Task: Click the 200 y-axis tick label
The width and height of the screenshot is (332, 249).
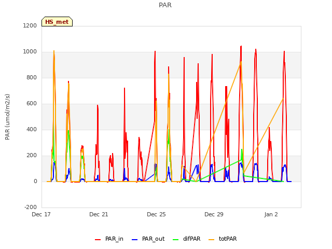Action: [32, 156]
